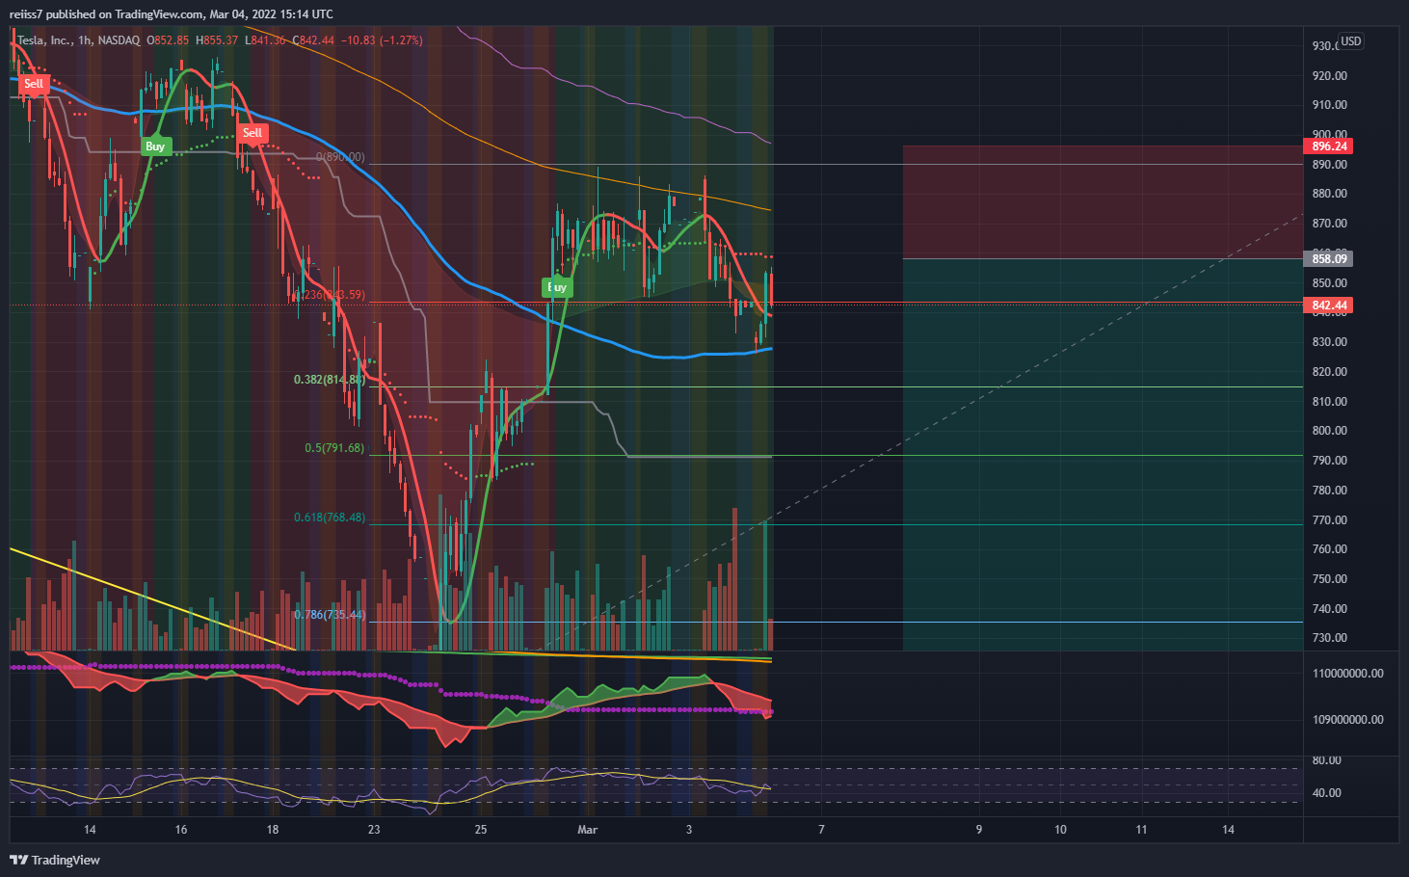Click the O852.85 open value
Image resolution: width=1409 pixels, height=877 pixels.
point(170,40)
